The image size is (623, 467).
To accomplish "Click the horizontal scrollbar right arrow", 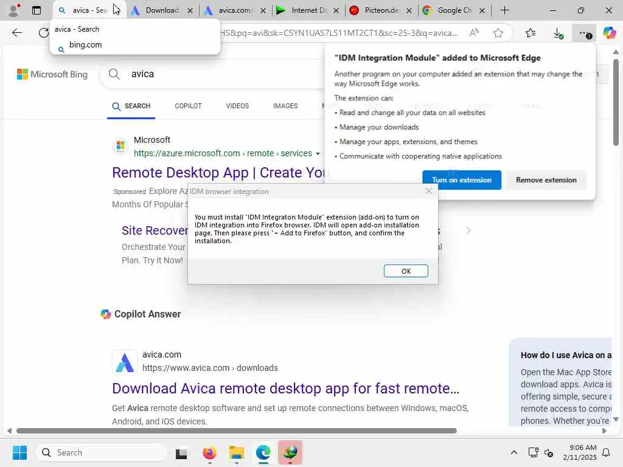I will coord(604,431).
